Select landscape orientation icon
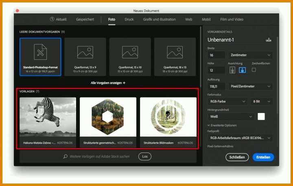The image size is (293, 186). [243, 70]
